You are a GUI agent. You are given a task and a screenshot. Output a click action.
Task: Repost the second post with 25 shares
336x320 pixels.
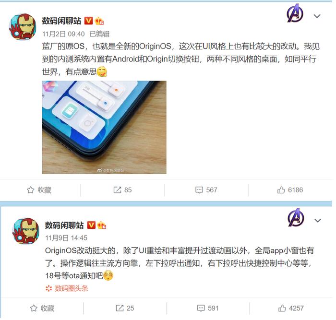click(125, 308)
